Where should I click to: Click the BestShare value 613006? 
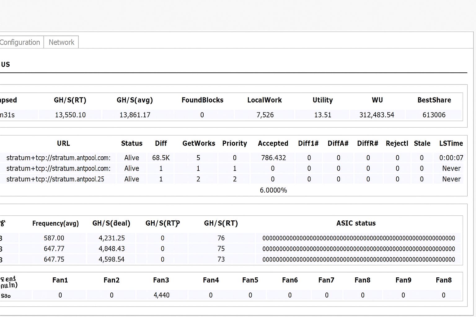(x=434, y=115)
